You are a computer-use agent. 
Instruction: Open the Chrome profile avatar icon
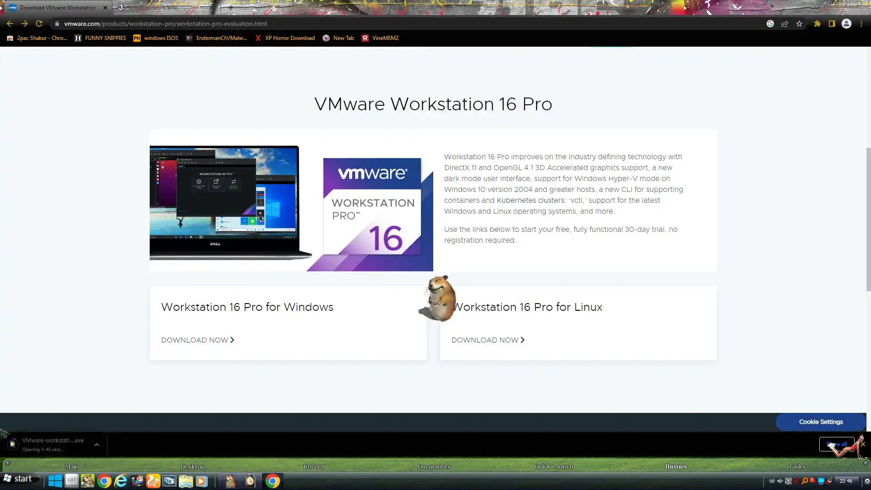(x=847, y=24)
